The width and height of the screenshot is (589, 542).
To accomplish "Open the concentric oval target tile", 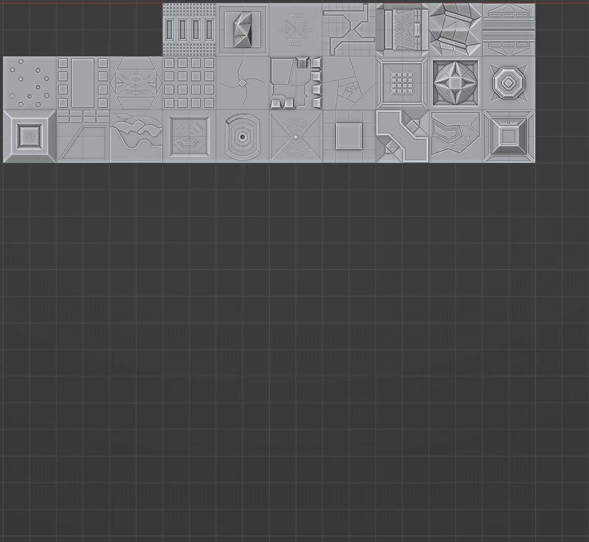I will coord(242,136).
